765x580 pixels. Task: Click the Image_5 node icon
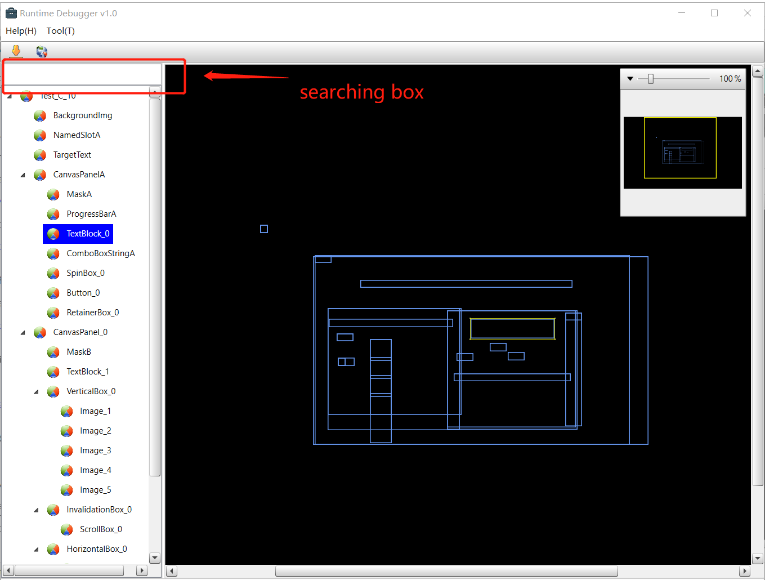67,490
